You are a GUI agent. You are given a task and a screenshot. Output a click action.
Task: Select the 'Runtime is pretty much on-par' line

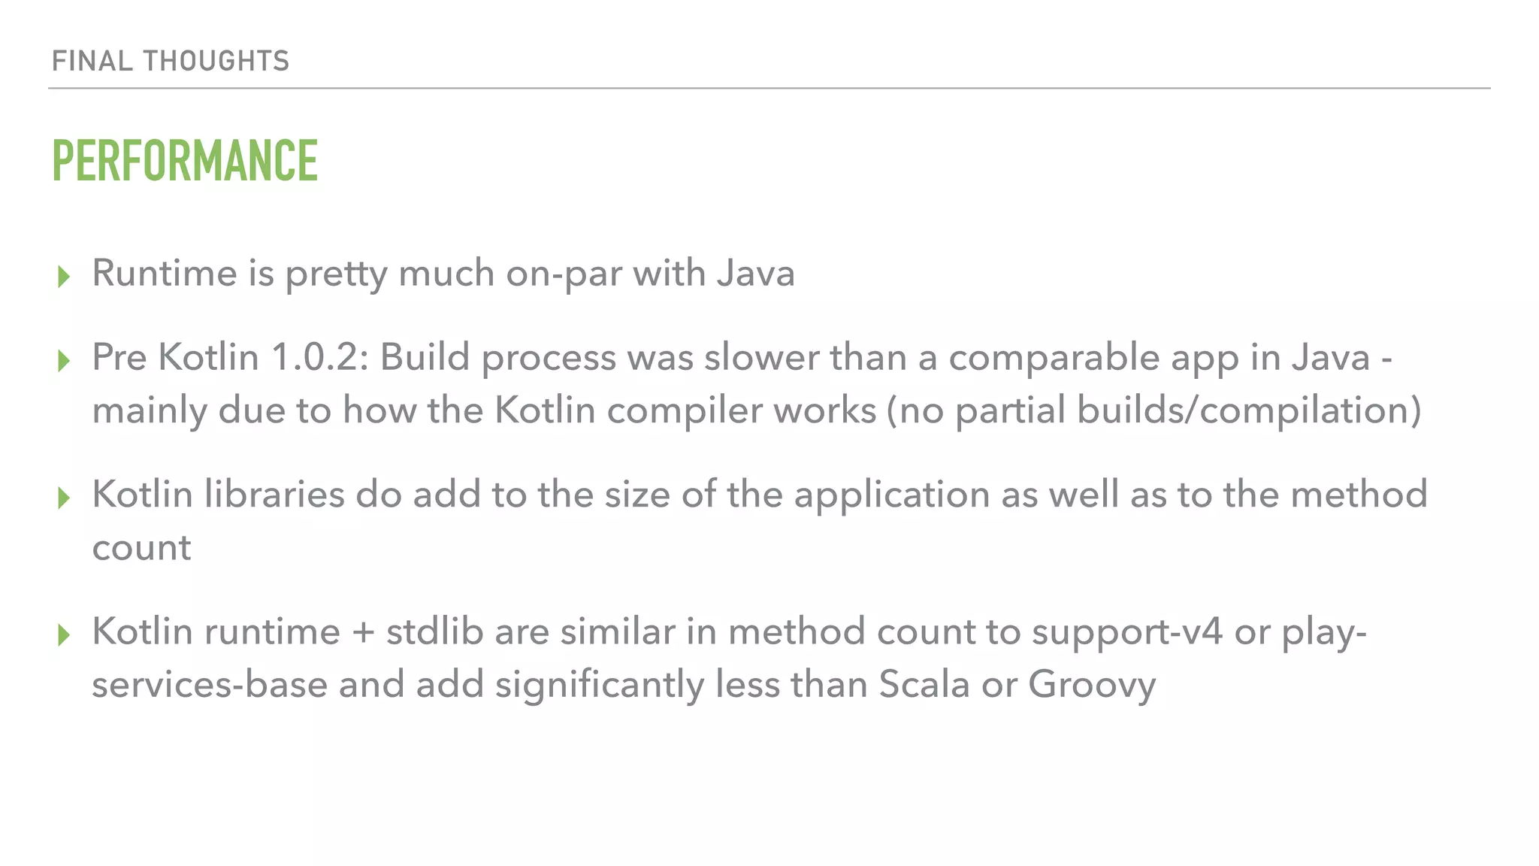(443, 273)
